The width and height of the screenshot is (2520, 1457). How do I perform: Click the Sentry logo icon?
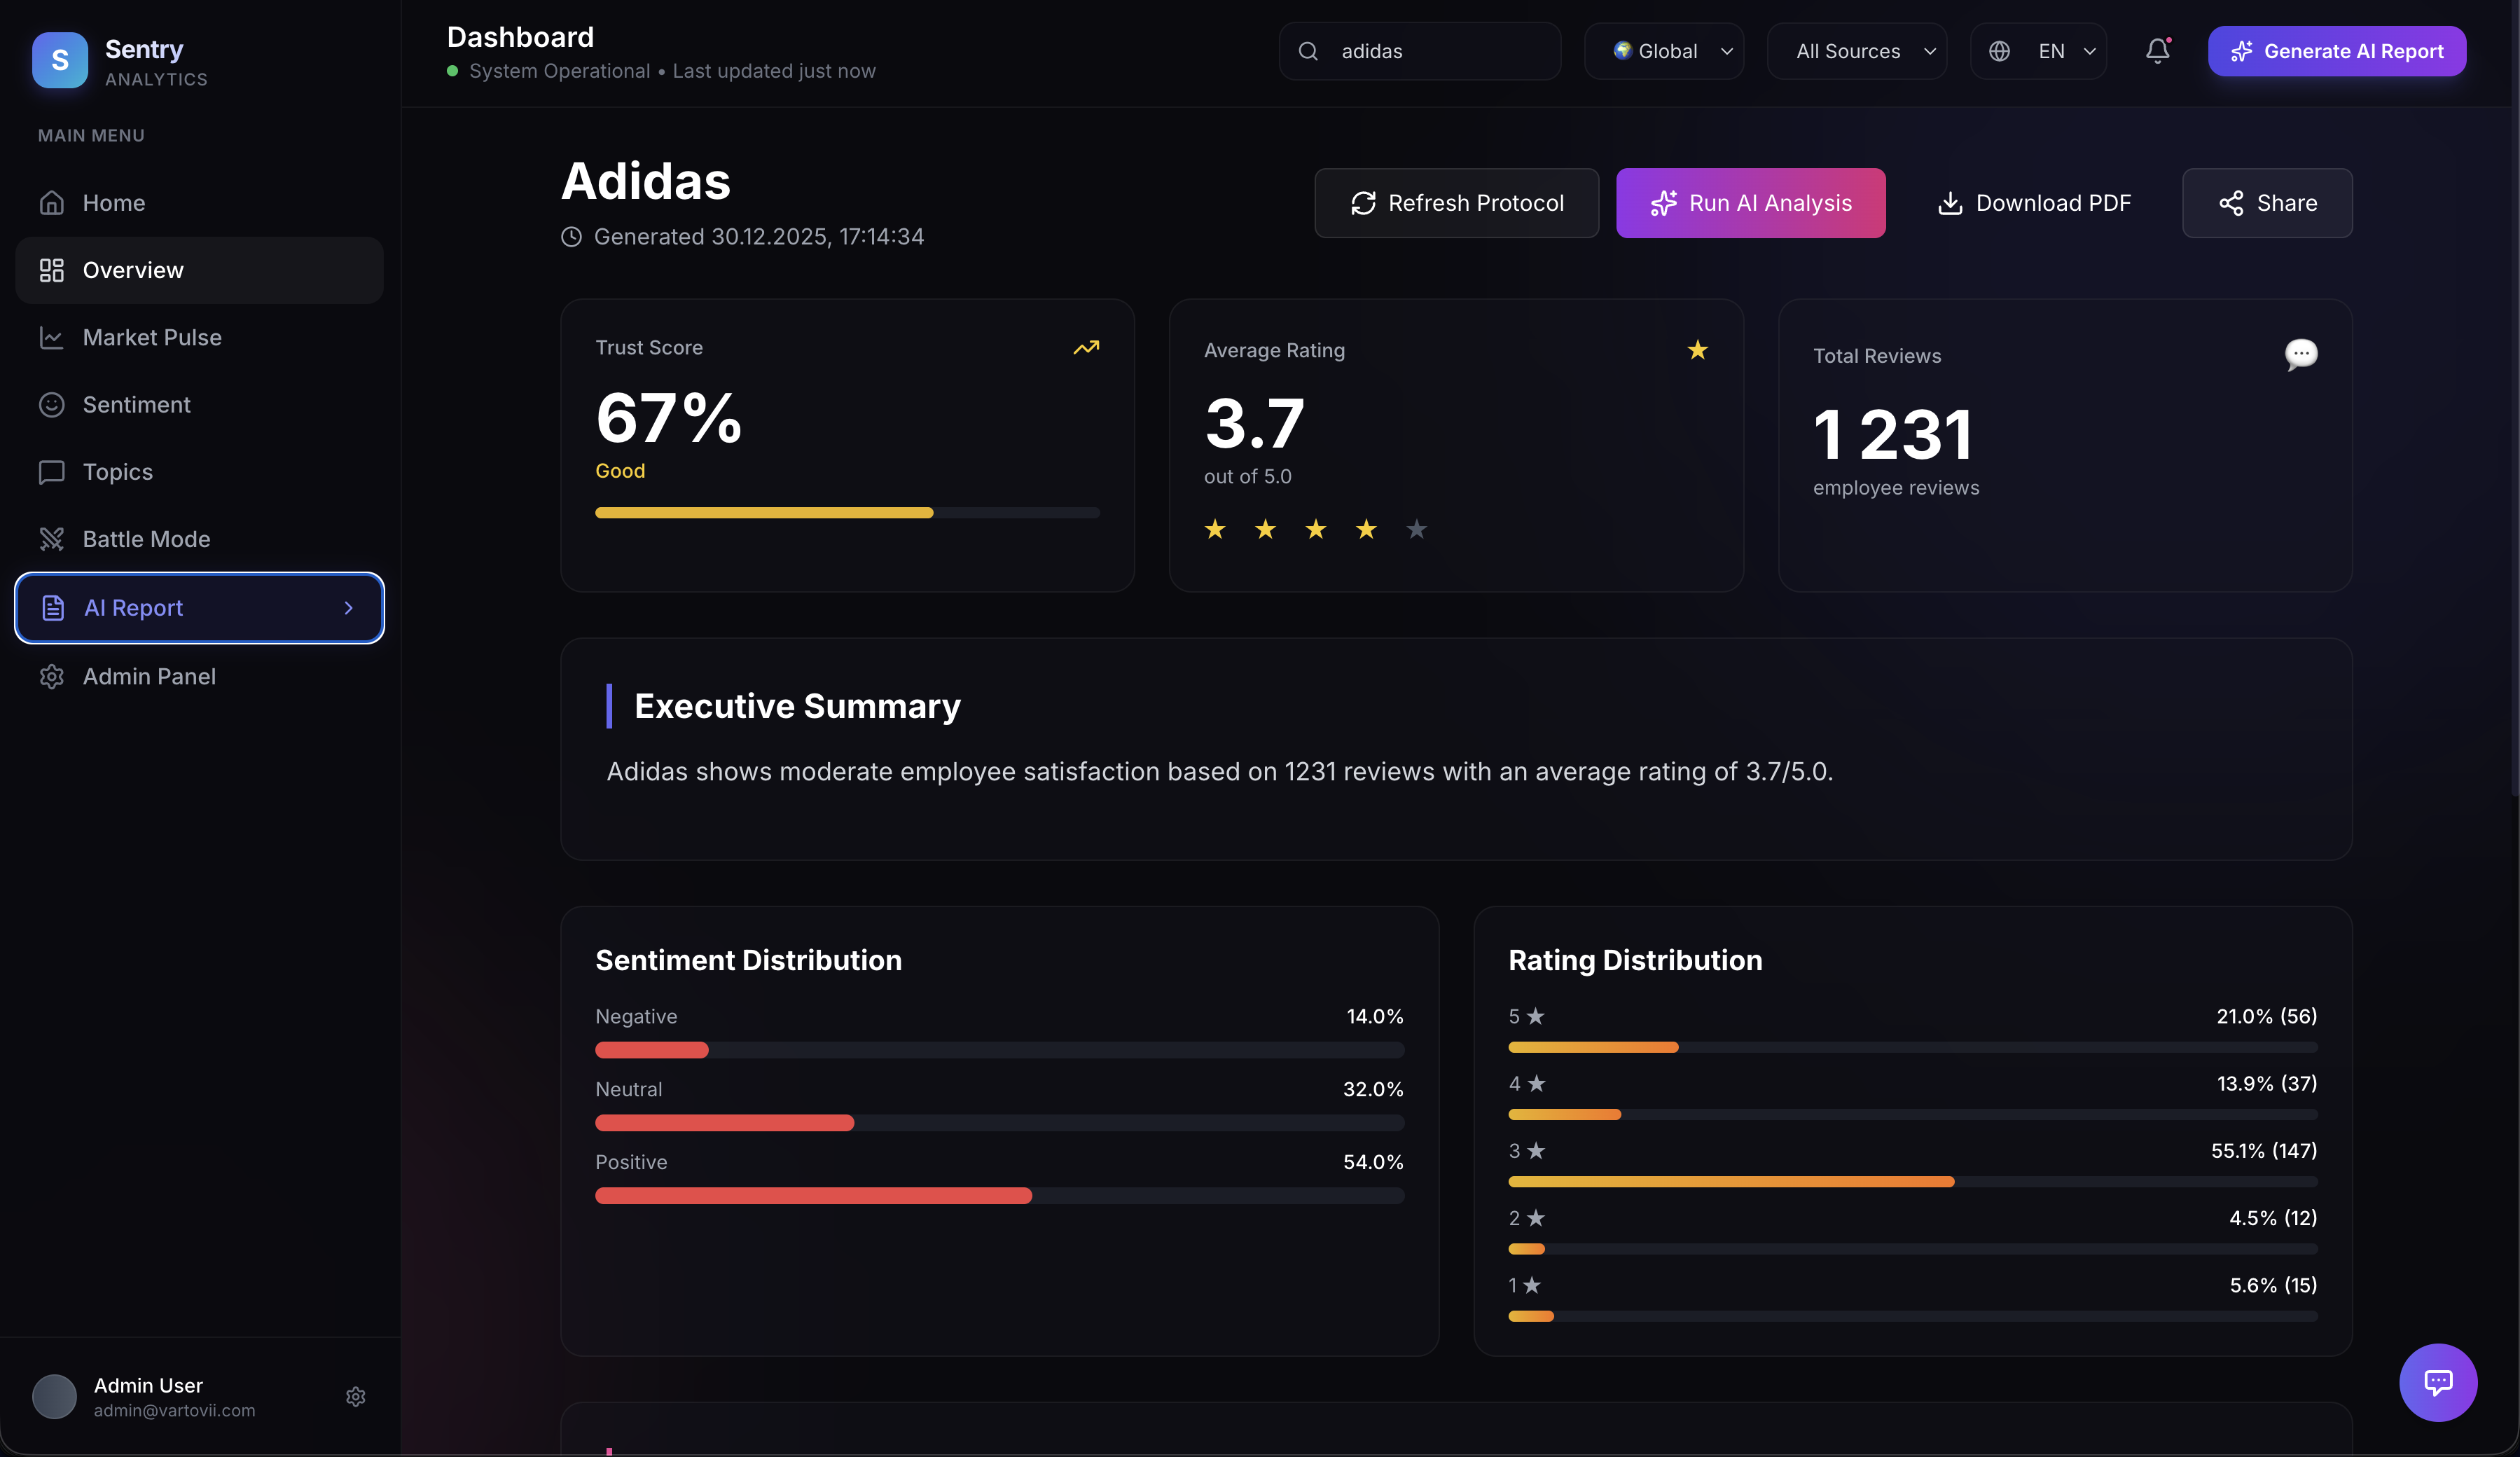[x=60, y=60]
